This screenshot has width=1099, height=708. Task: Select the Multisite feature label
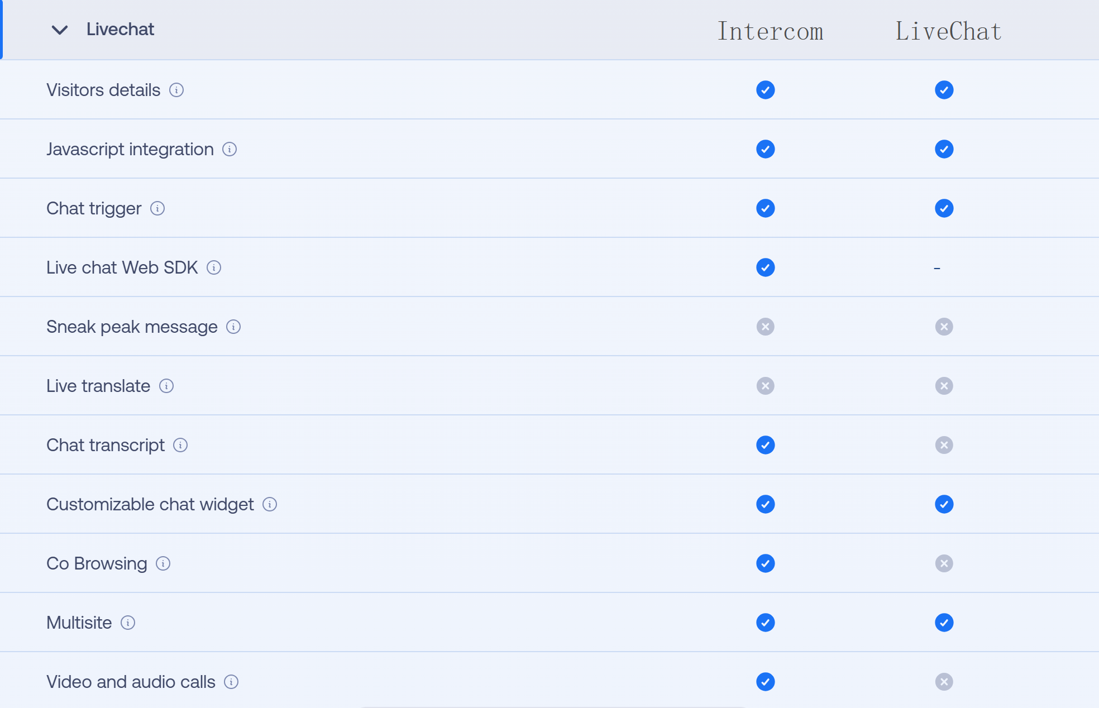pyautogui.click(x=79, y=623)
